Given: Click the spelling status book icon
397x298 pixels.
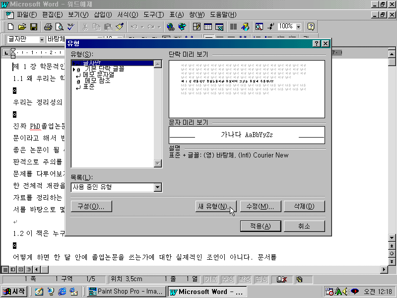Looking at the screenshot, I should [281, 280].
